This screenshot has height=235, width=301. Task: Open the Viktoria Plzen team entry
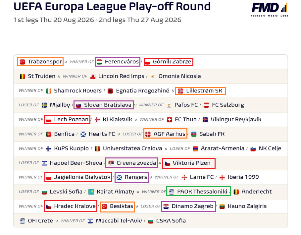click(x=192, y=163)
